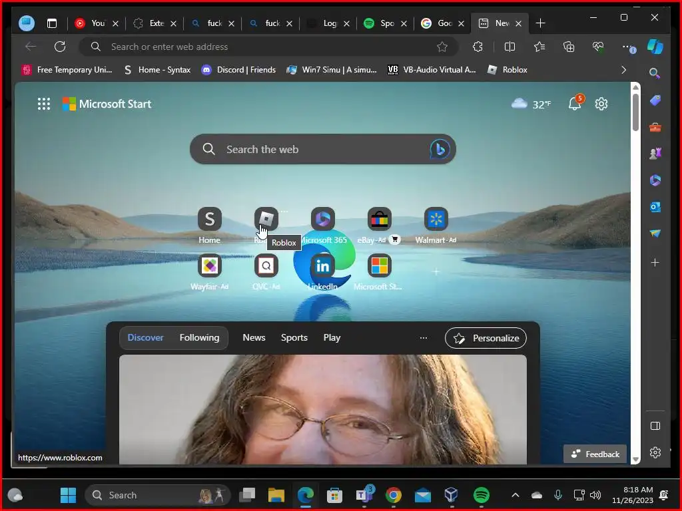The width and height of the screenshot is (682, 511).
Task: Open the sidebar Drop paper plane icon
Action: tap(655, 234)
